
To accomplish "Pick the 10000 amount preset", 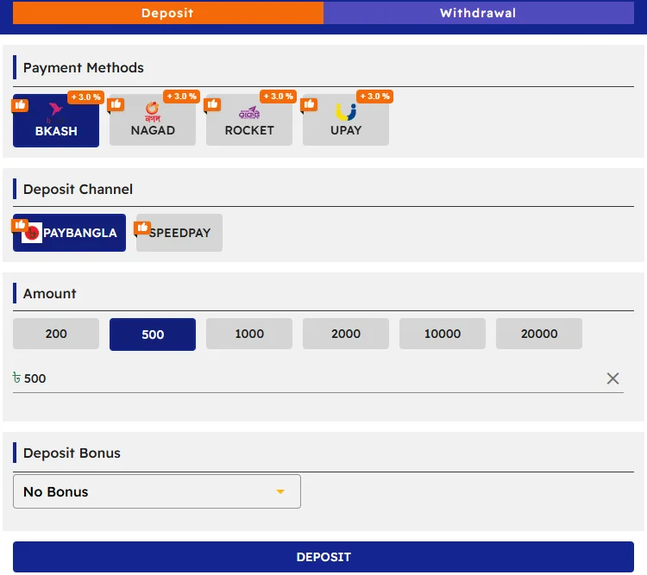I will [443, 334].
